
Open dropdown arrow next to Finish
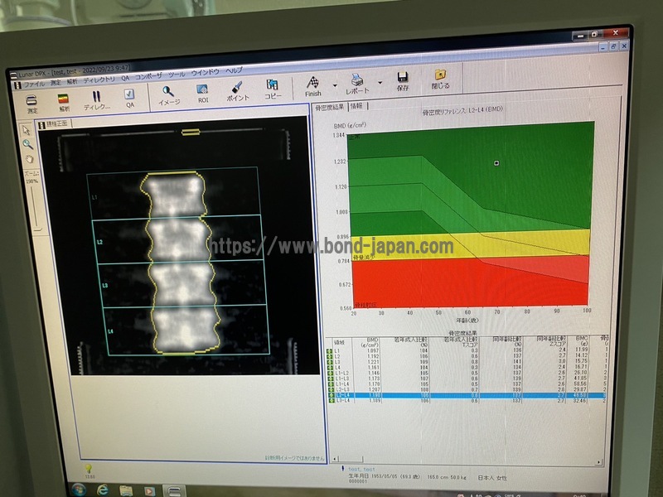335,85
